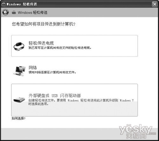Click the Easy Transfer cable icon
The image size is (159, 141).
(x=19, y=46)
